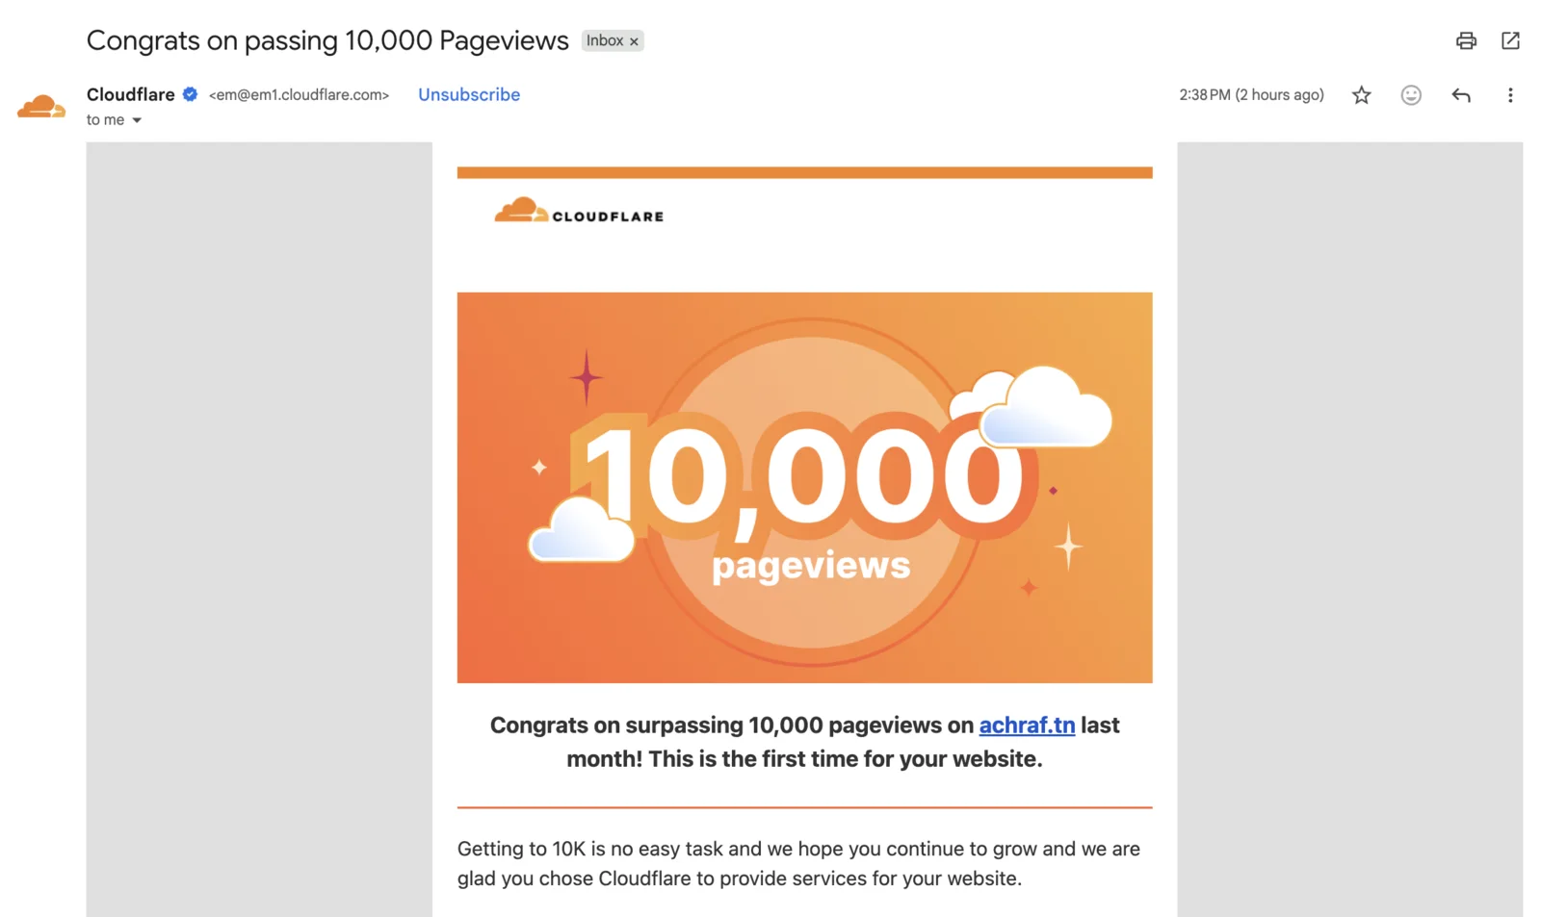
Task: Click the Cloudflare sender name
Action: click(130, 94)
